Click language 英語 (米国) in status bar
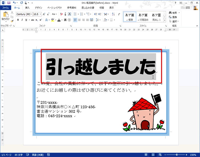 pos(38,155)
